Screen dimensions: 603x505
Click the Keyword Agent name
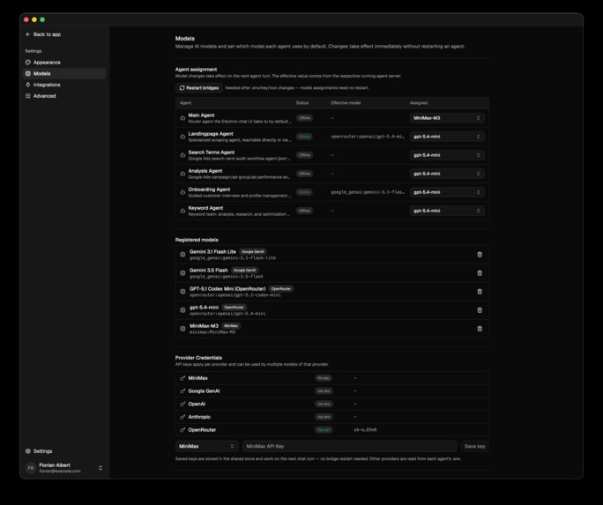tap(205, 208)
